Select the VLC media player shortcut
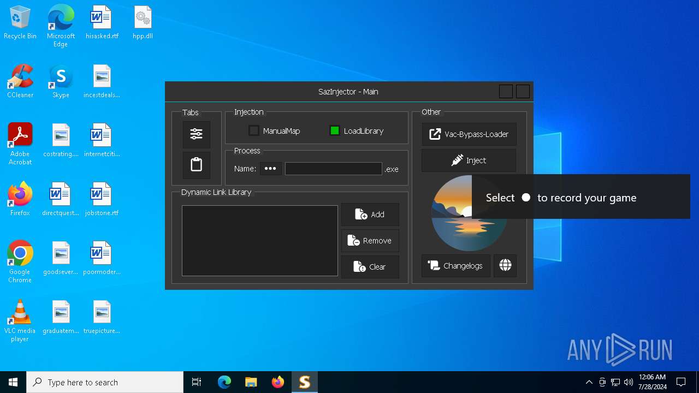Viewport: 699px width, 393px height. (20, 320)
